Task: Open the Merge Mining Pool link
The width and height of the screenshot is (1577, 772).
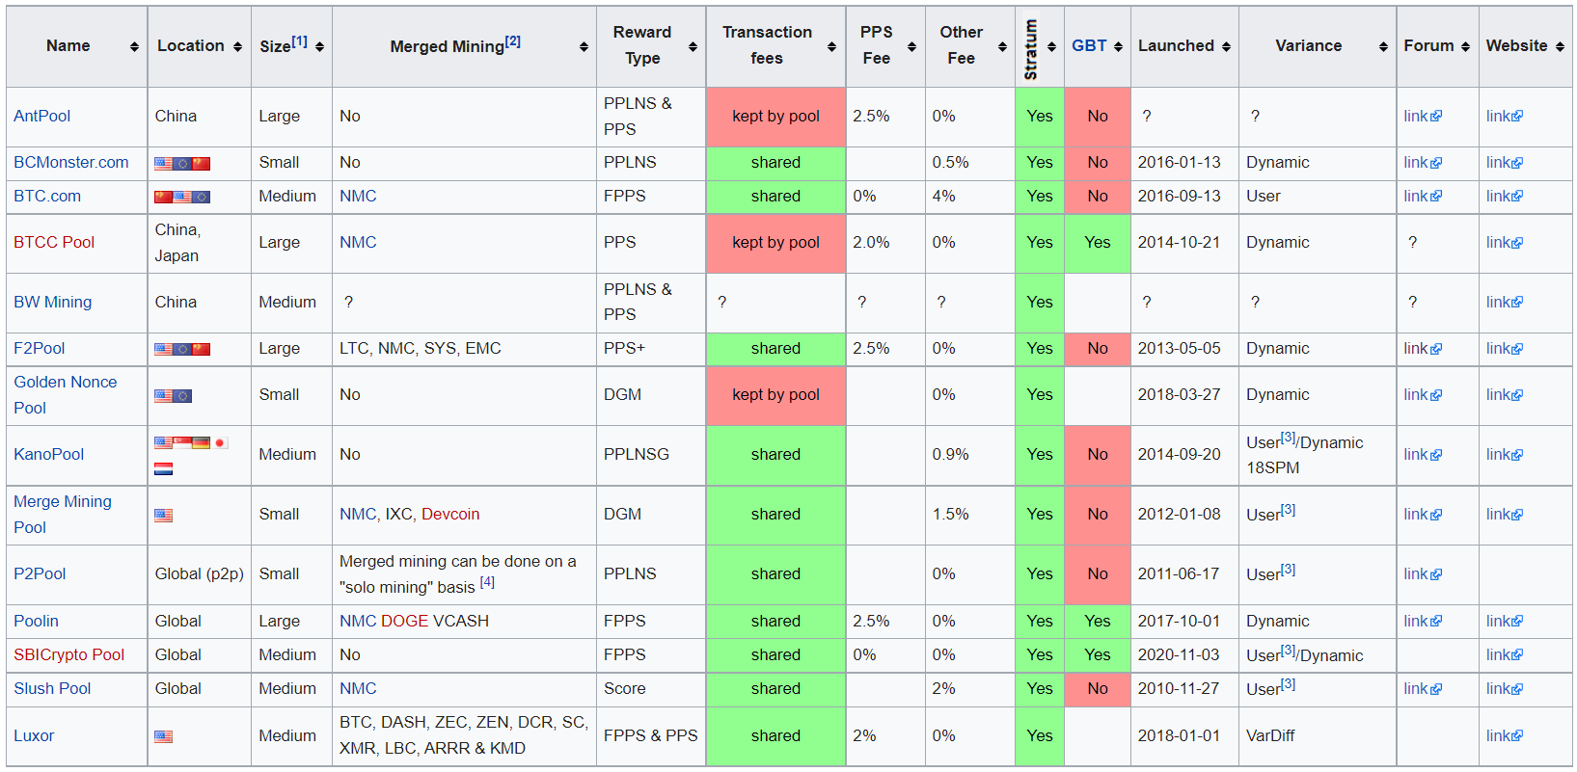Action: [63, 515]
